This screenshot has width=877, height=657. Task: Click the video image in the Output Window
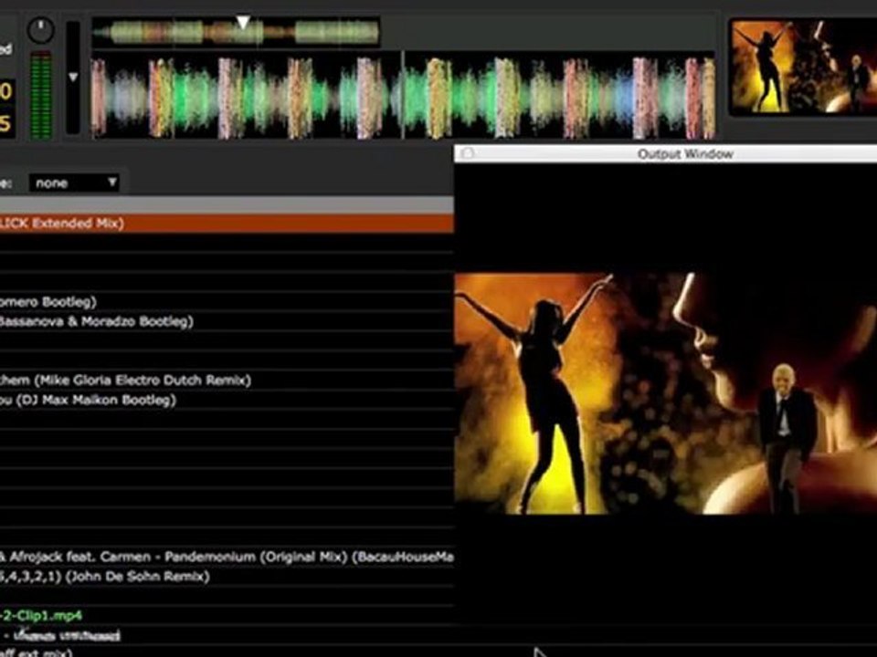[666, 393]
